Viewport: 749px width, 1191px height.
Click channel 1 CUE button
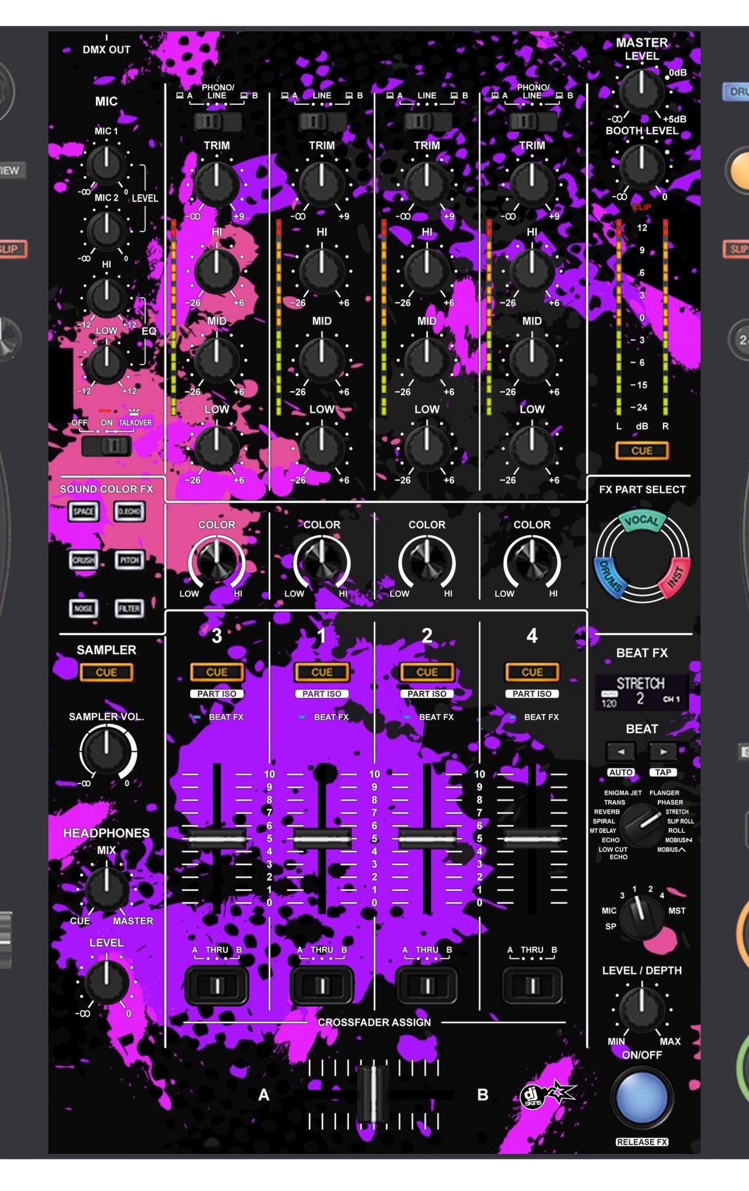tap(322, 672)
